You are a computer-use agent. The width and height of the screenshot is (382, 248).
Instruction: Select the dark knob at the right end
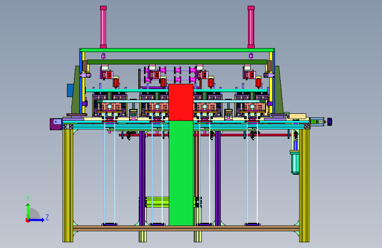(x=330, y=121)
